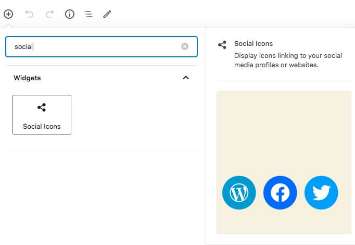Clear the search field with the x button
This screenshot has width=355, height=245.
(x=185, y=46)
